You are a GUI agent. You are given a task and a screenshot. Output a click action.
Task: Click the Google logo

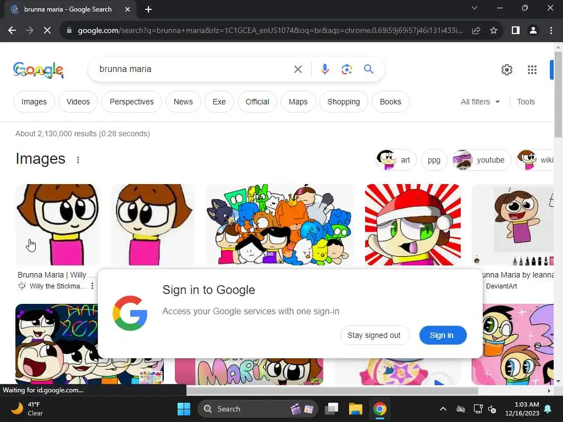point(38,70)
